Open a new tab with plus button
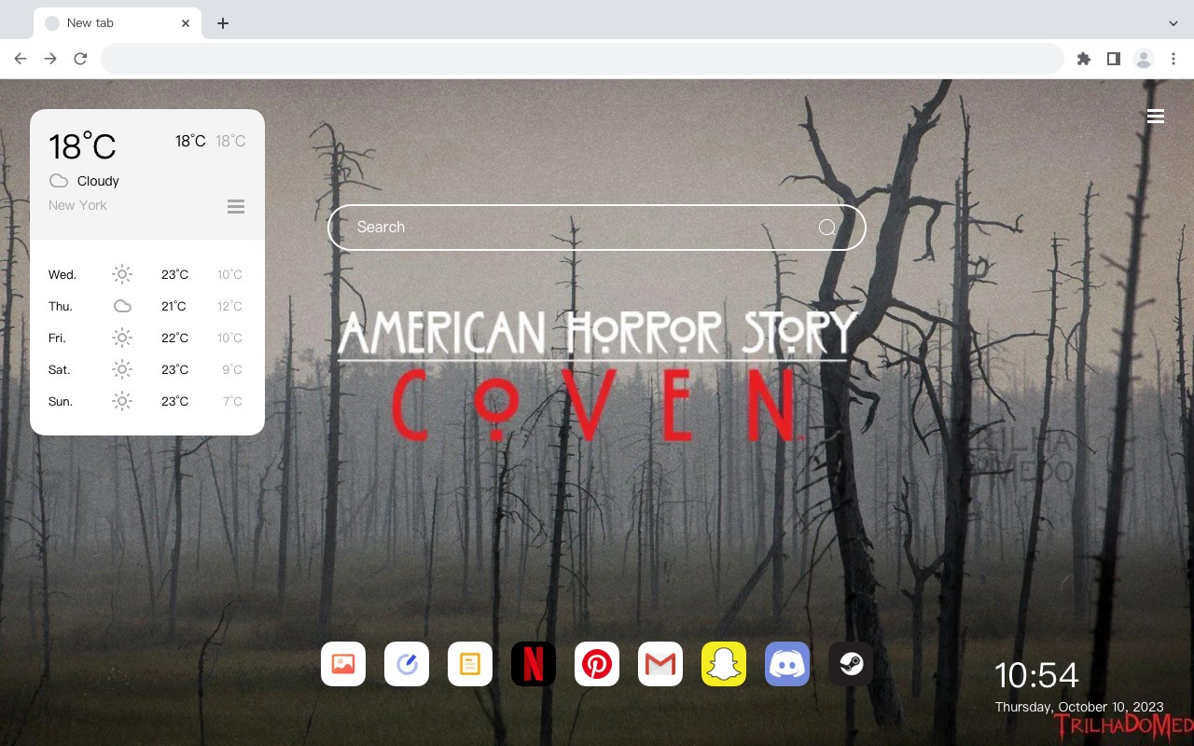Screen dimensions: 1194x746 pyautogui.click(x=222, y=22)
